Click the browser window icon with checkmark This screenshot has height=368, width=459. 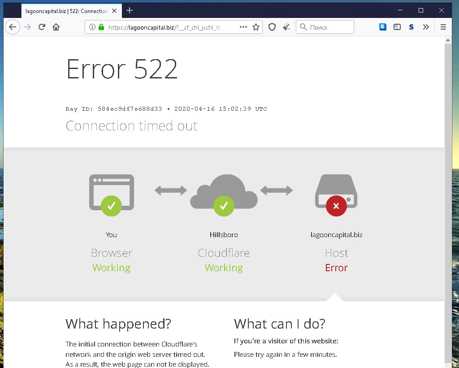[112, 195]
